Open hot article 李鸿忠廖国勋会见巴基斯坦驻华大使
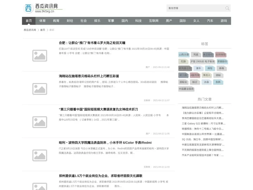This screenshot has width=253, height=190. [203, 118]
